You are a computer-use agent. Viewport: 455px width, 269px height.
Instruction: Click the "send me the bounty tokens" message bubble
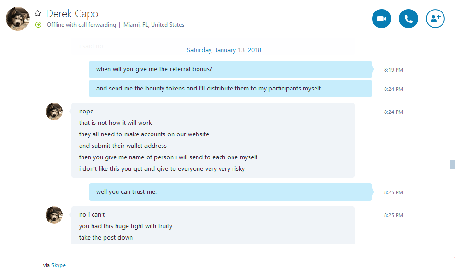(x=230, y=89)
